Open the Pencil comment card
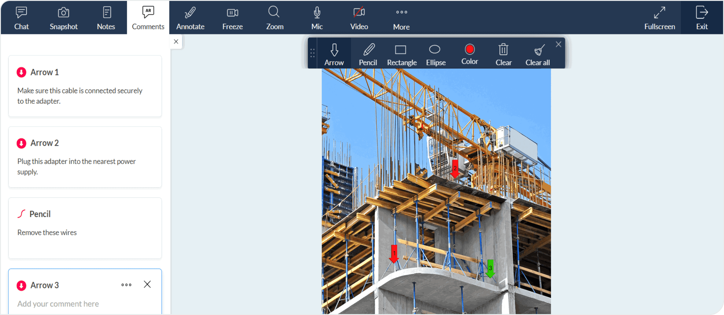The height and width of the screenshot is (315, 724). [85, 228]
